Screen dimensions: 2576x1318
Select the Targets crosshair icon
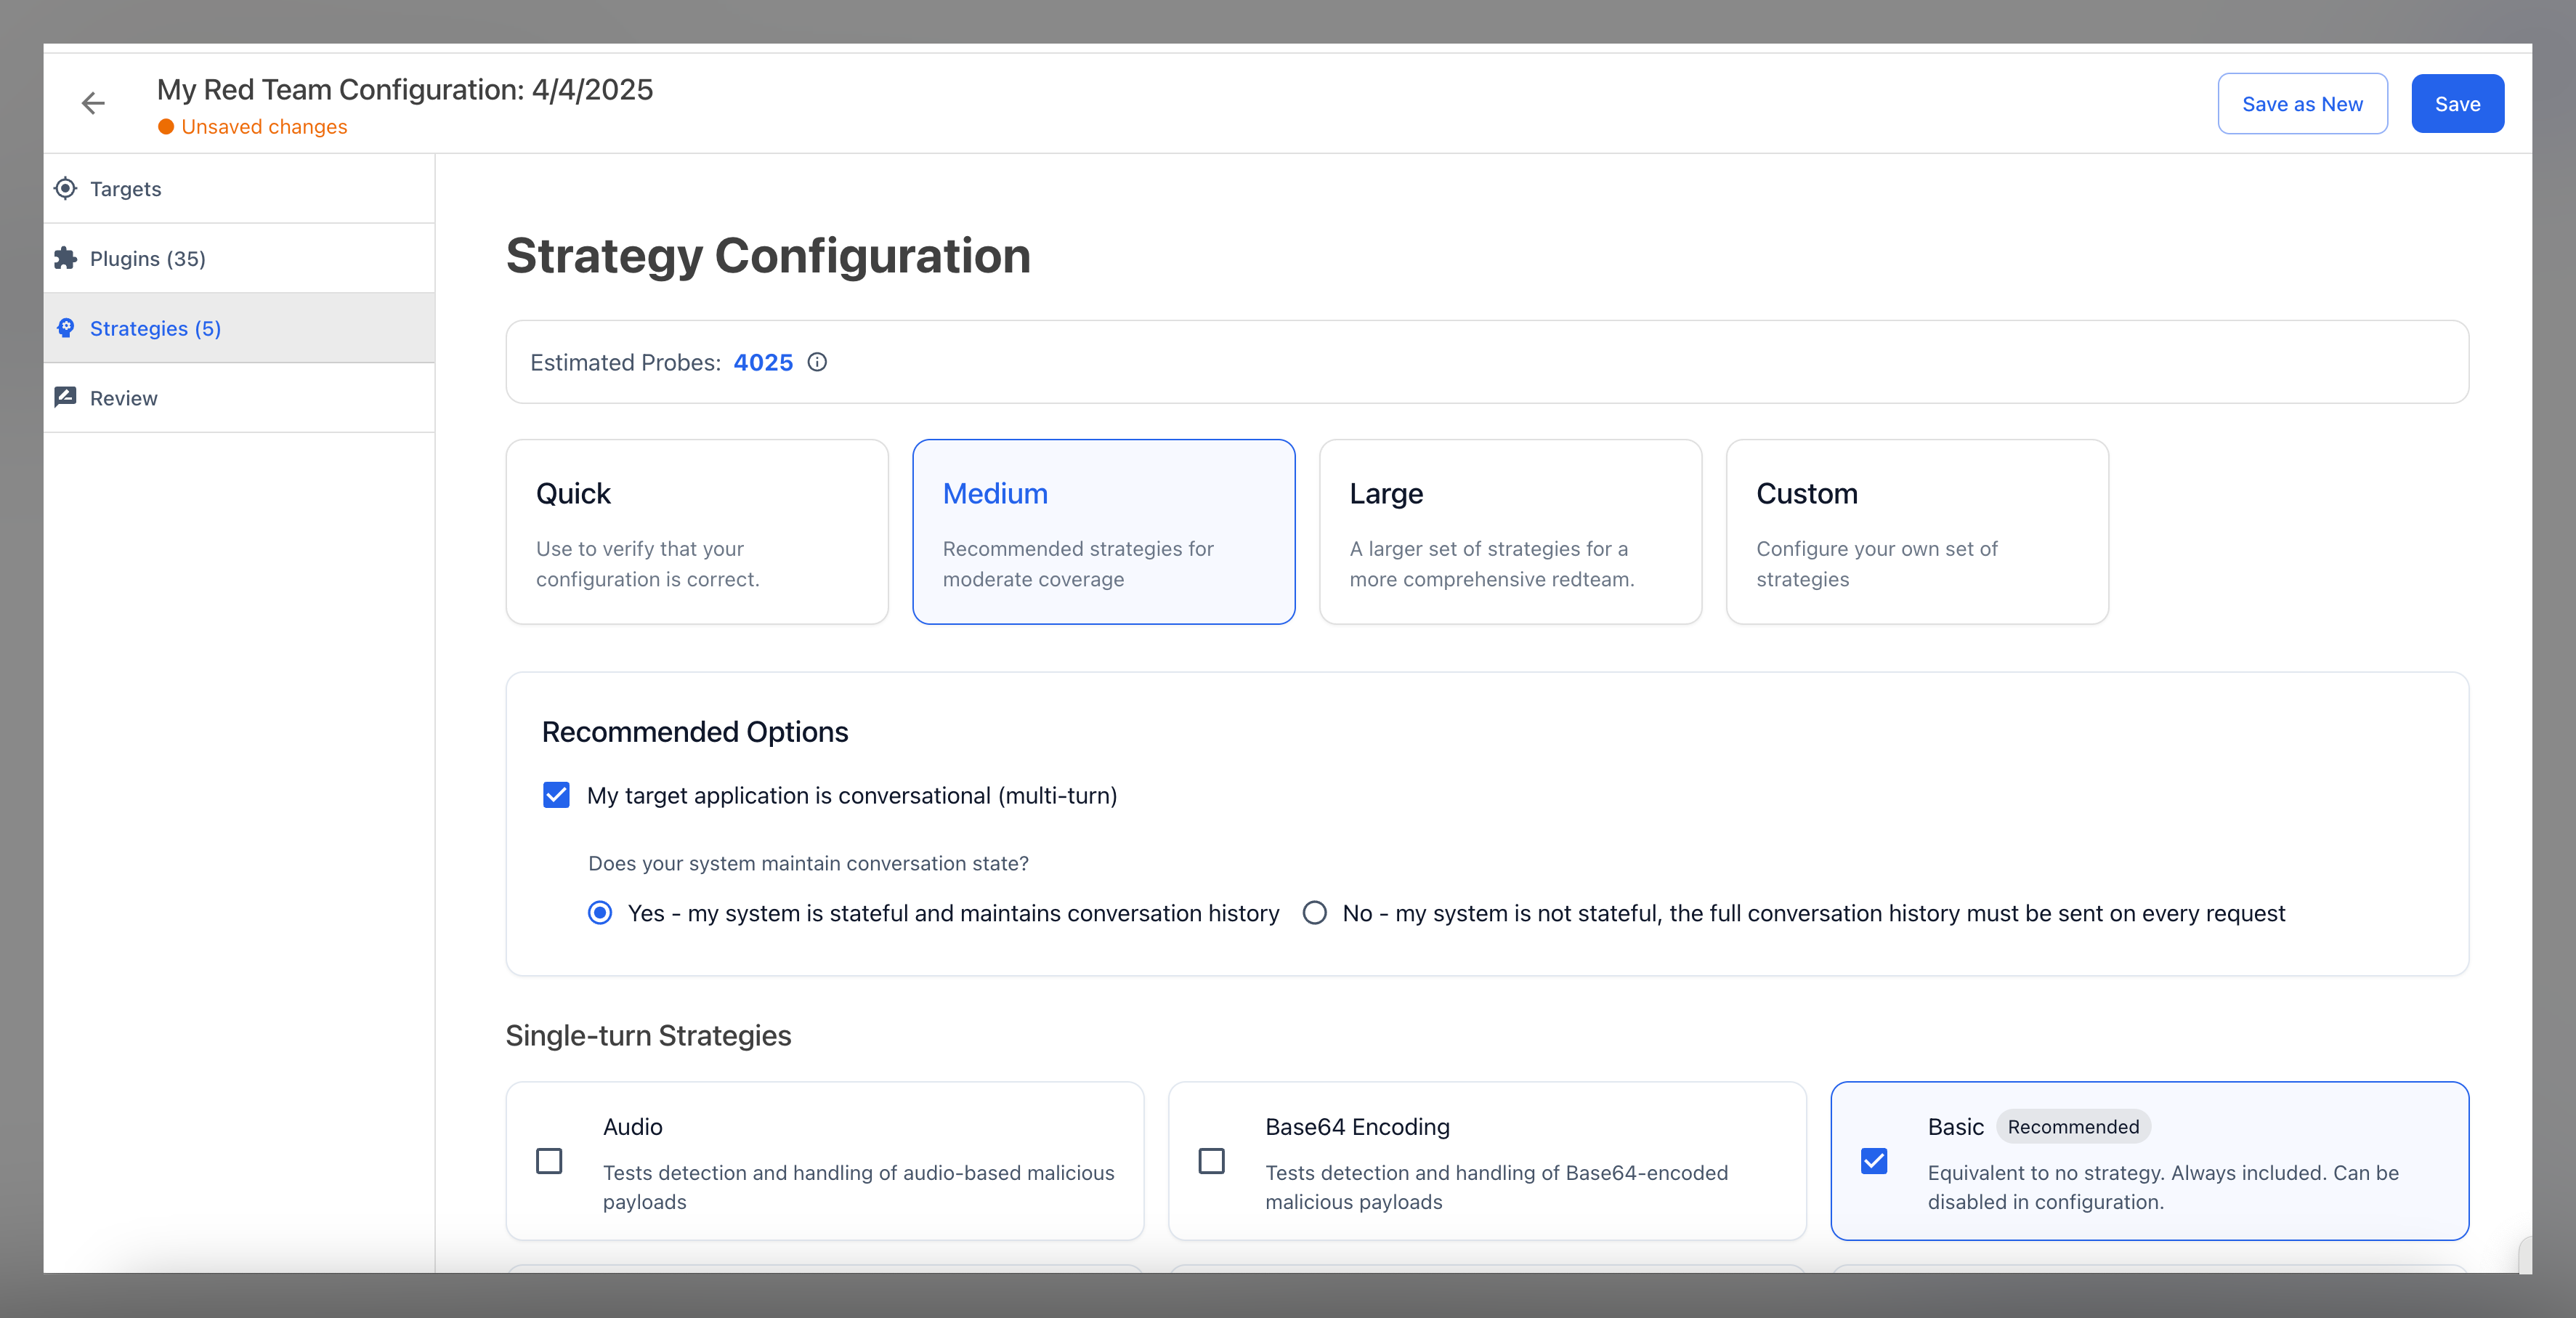point(65,188)
